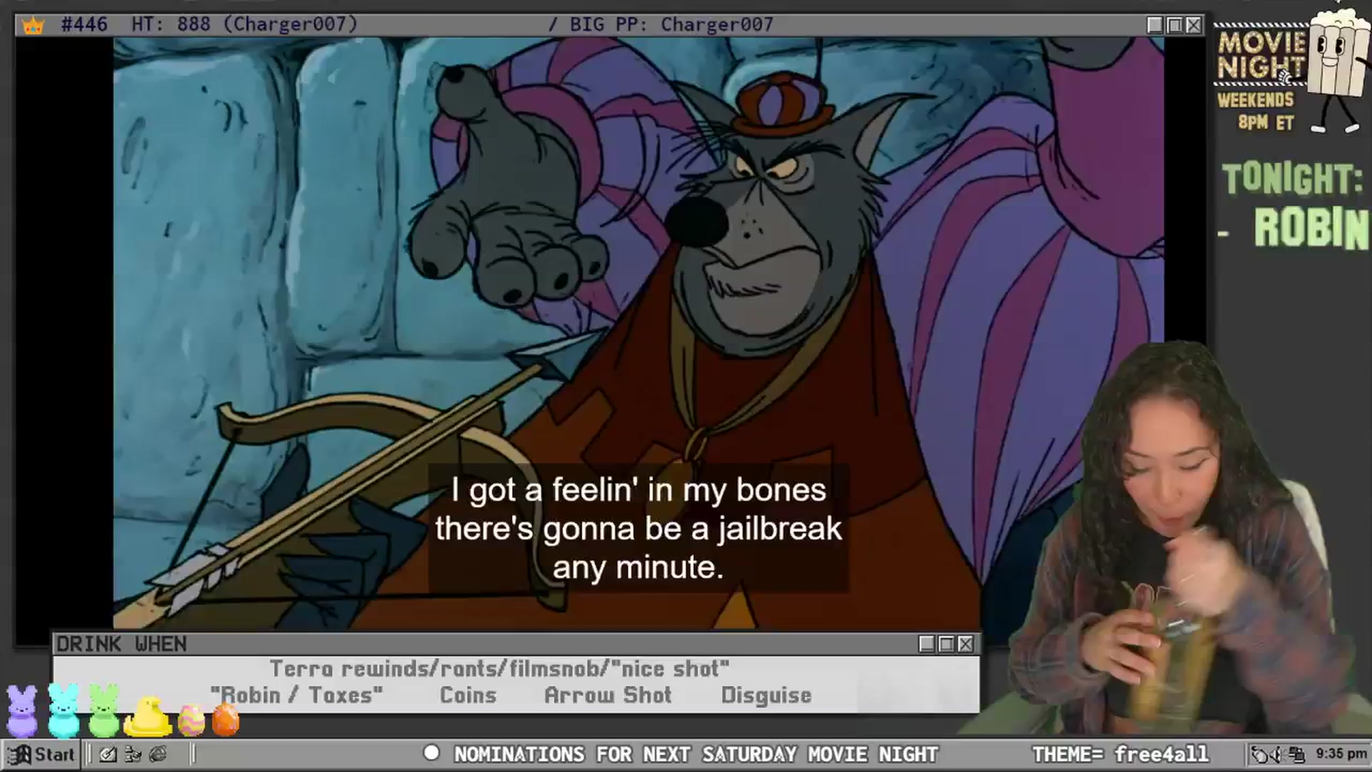Click the orange Easter egg icon
The image size is (1372, 772).
click(226, 720)
